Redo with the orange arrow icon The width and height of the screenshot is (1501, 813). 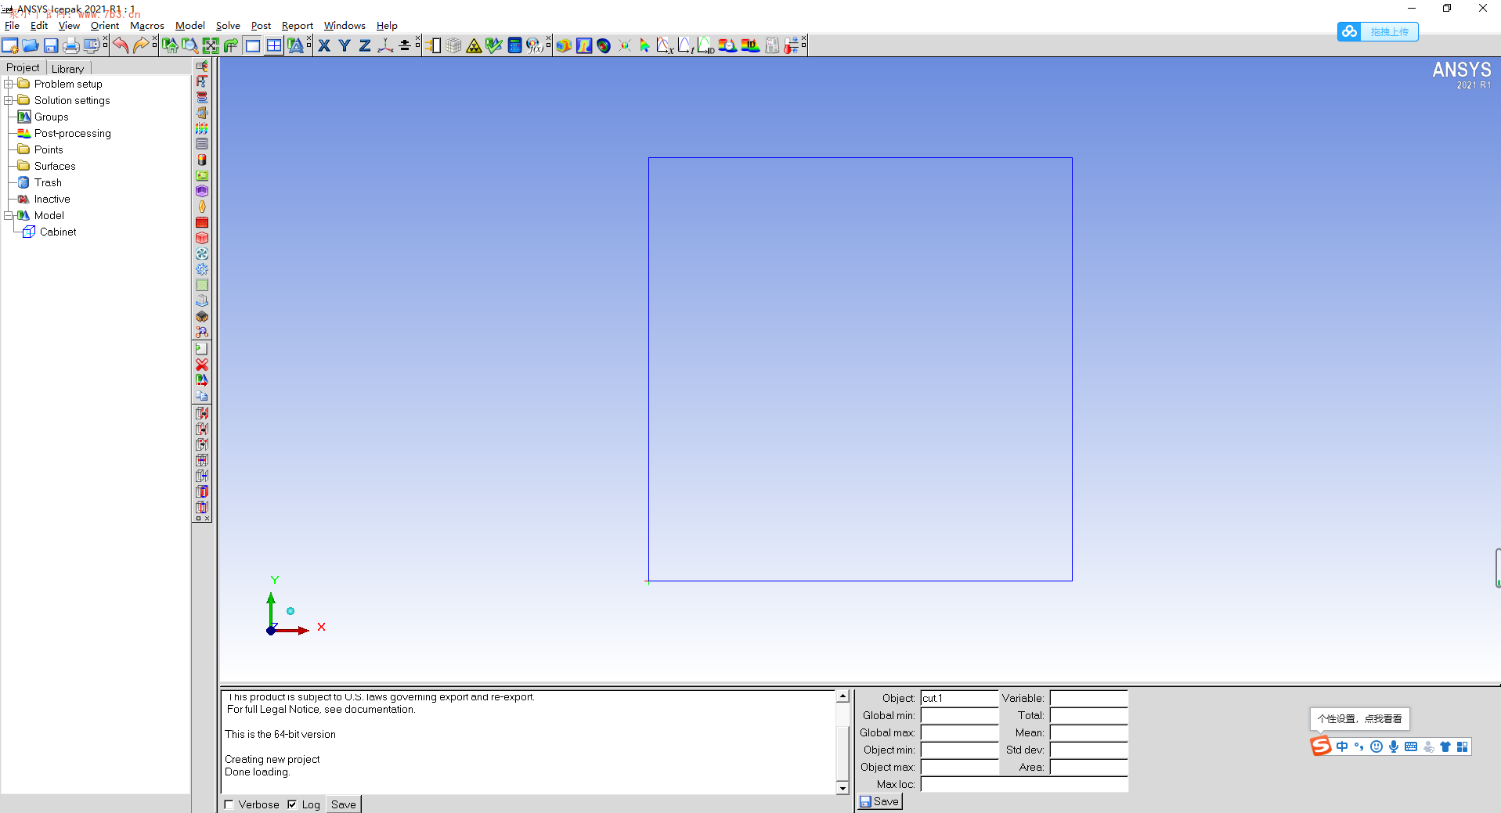141,45
